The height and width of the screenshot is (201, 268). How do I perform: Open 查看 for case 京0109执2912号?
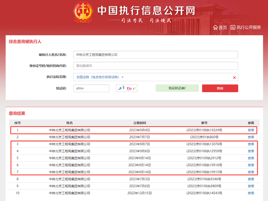(x=251, y=158)
